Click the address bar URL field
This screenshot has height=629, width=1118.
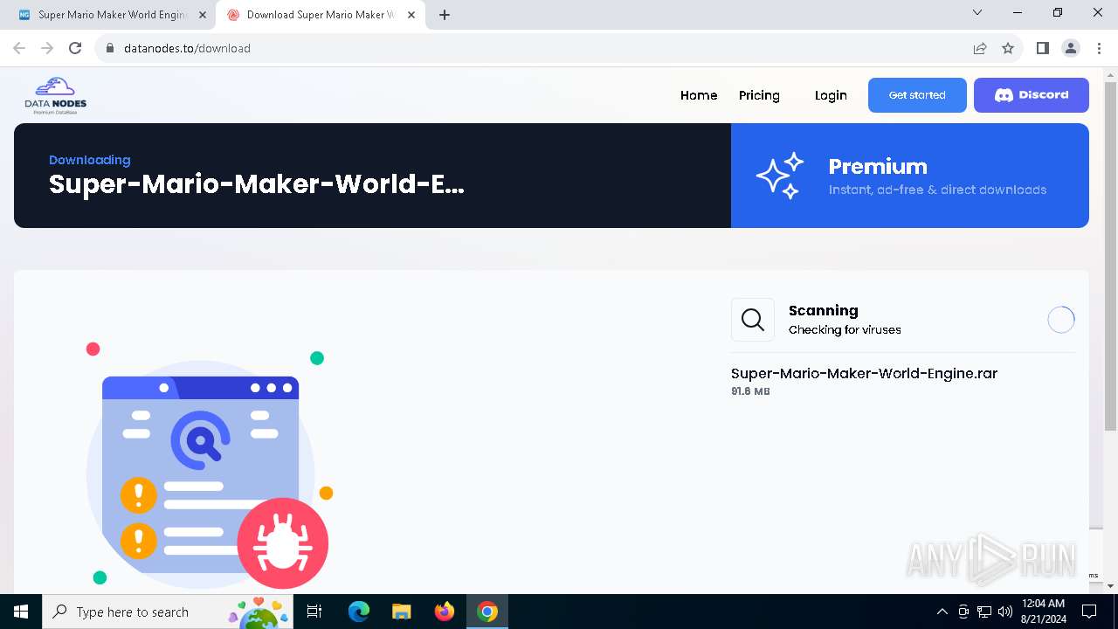click(x=535, y=48)
